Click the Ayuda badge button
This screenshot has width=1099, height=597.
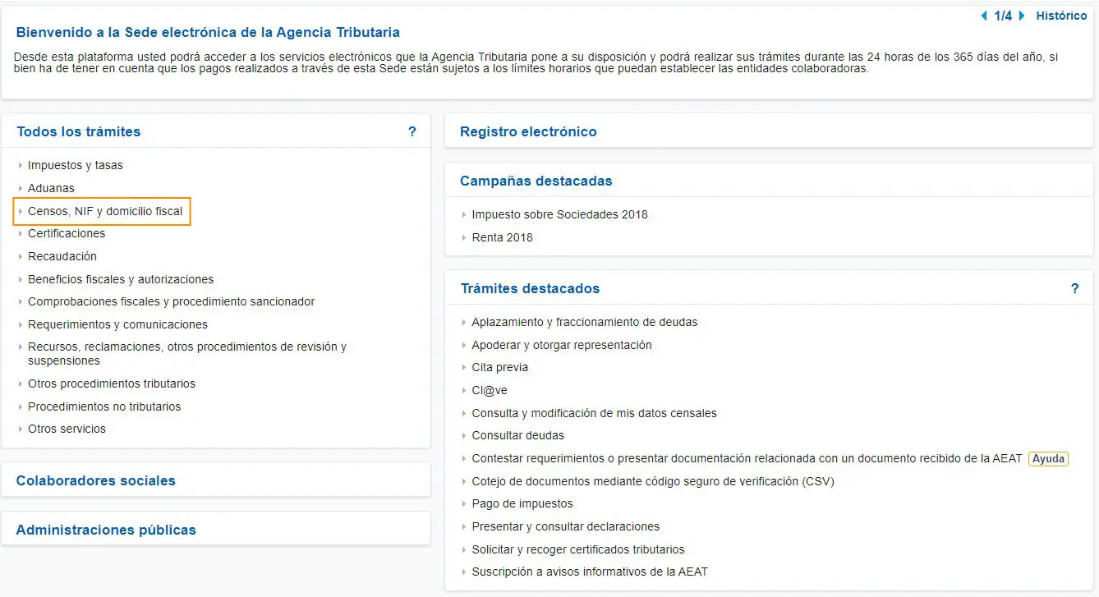click(x=1048, y=458)
